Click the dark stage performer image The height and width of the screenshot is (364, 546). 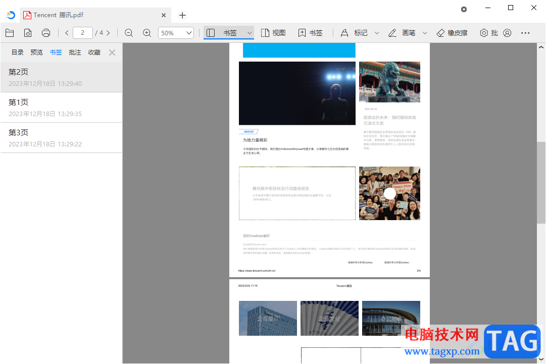[297, 93]
